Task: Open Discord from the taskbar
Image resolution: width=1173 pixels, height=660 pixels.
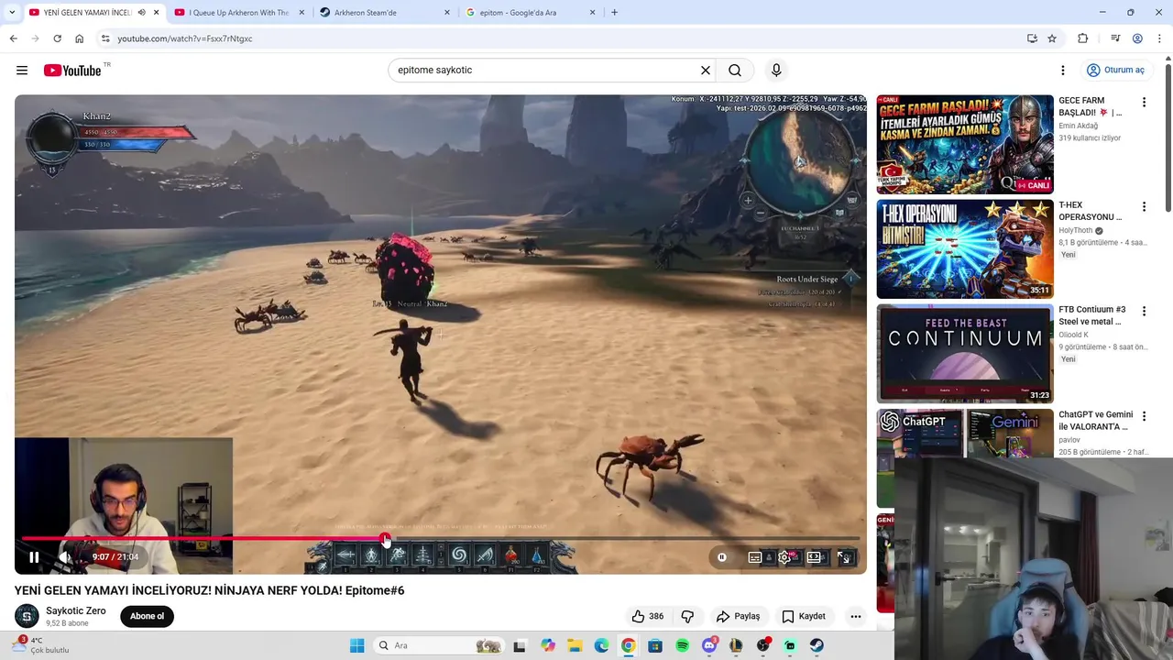Action: [x=708, y=646]
